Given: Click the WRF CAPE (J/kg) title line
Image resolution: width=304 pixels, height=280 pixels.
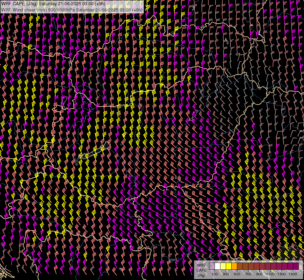Looking at the screenshot, I should [x=53, y=4].
